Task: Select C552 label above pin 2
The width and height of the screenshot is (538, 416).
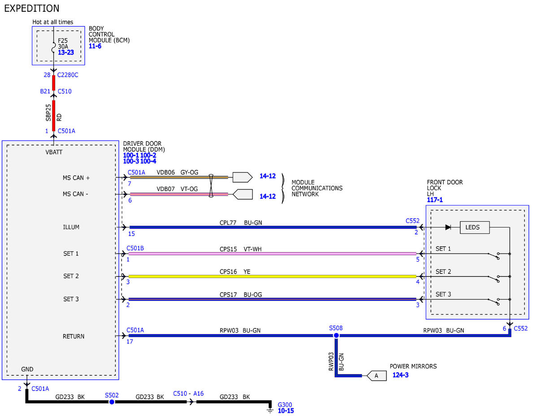Action: (x=412, y=221)
